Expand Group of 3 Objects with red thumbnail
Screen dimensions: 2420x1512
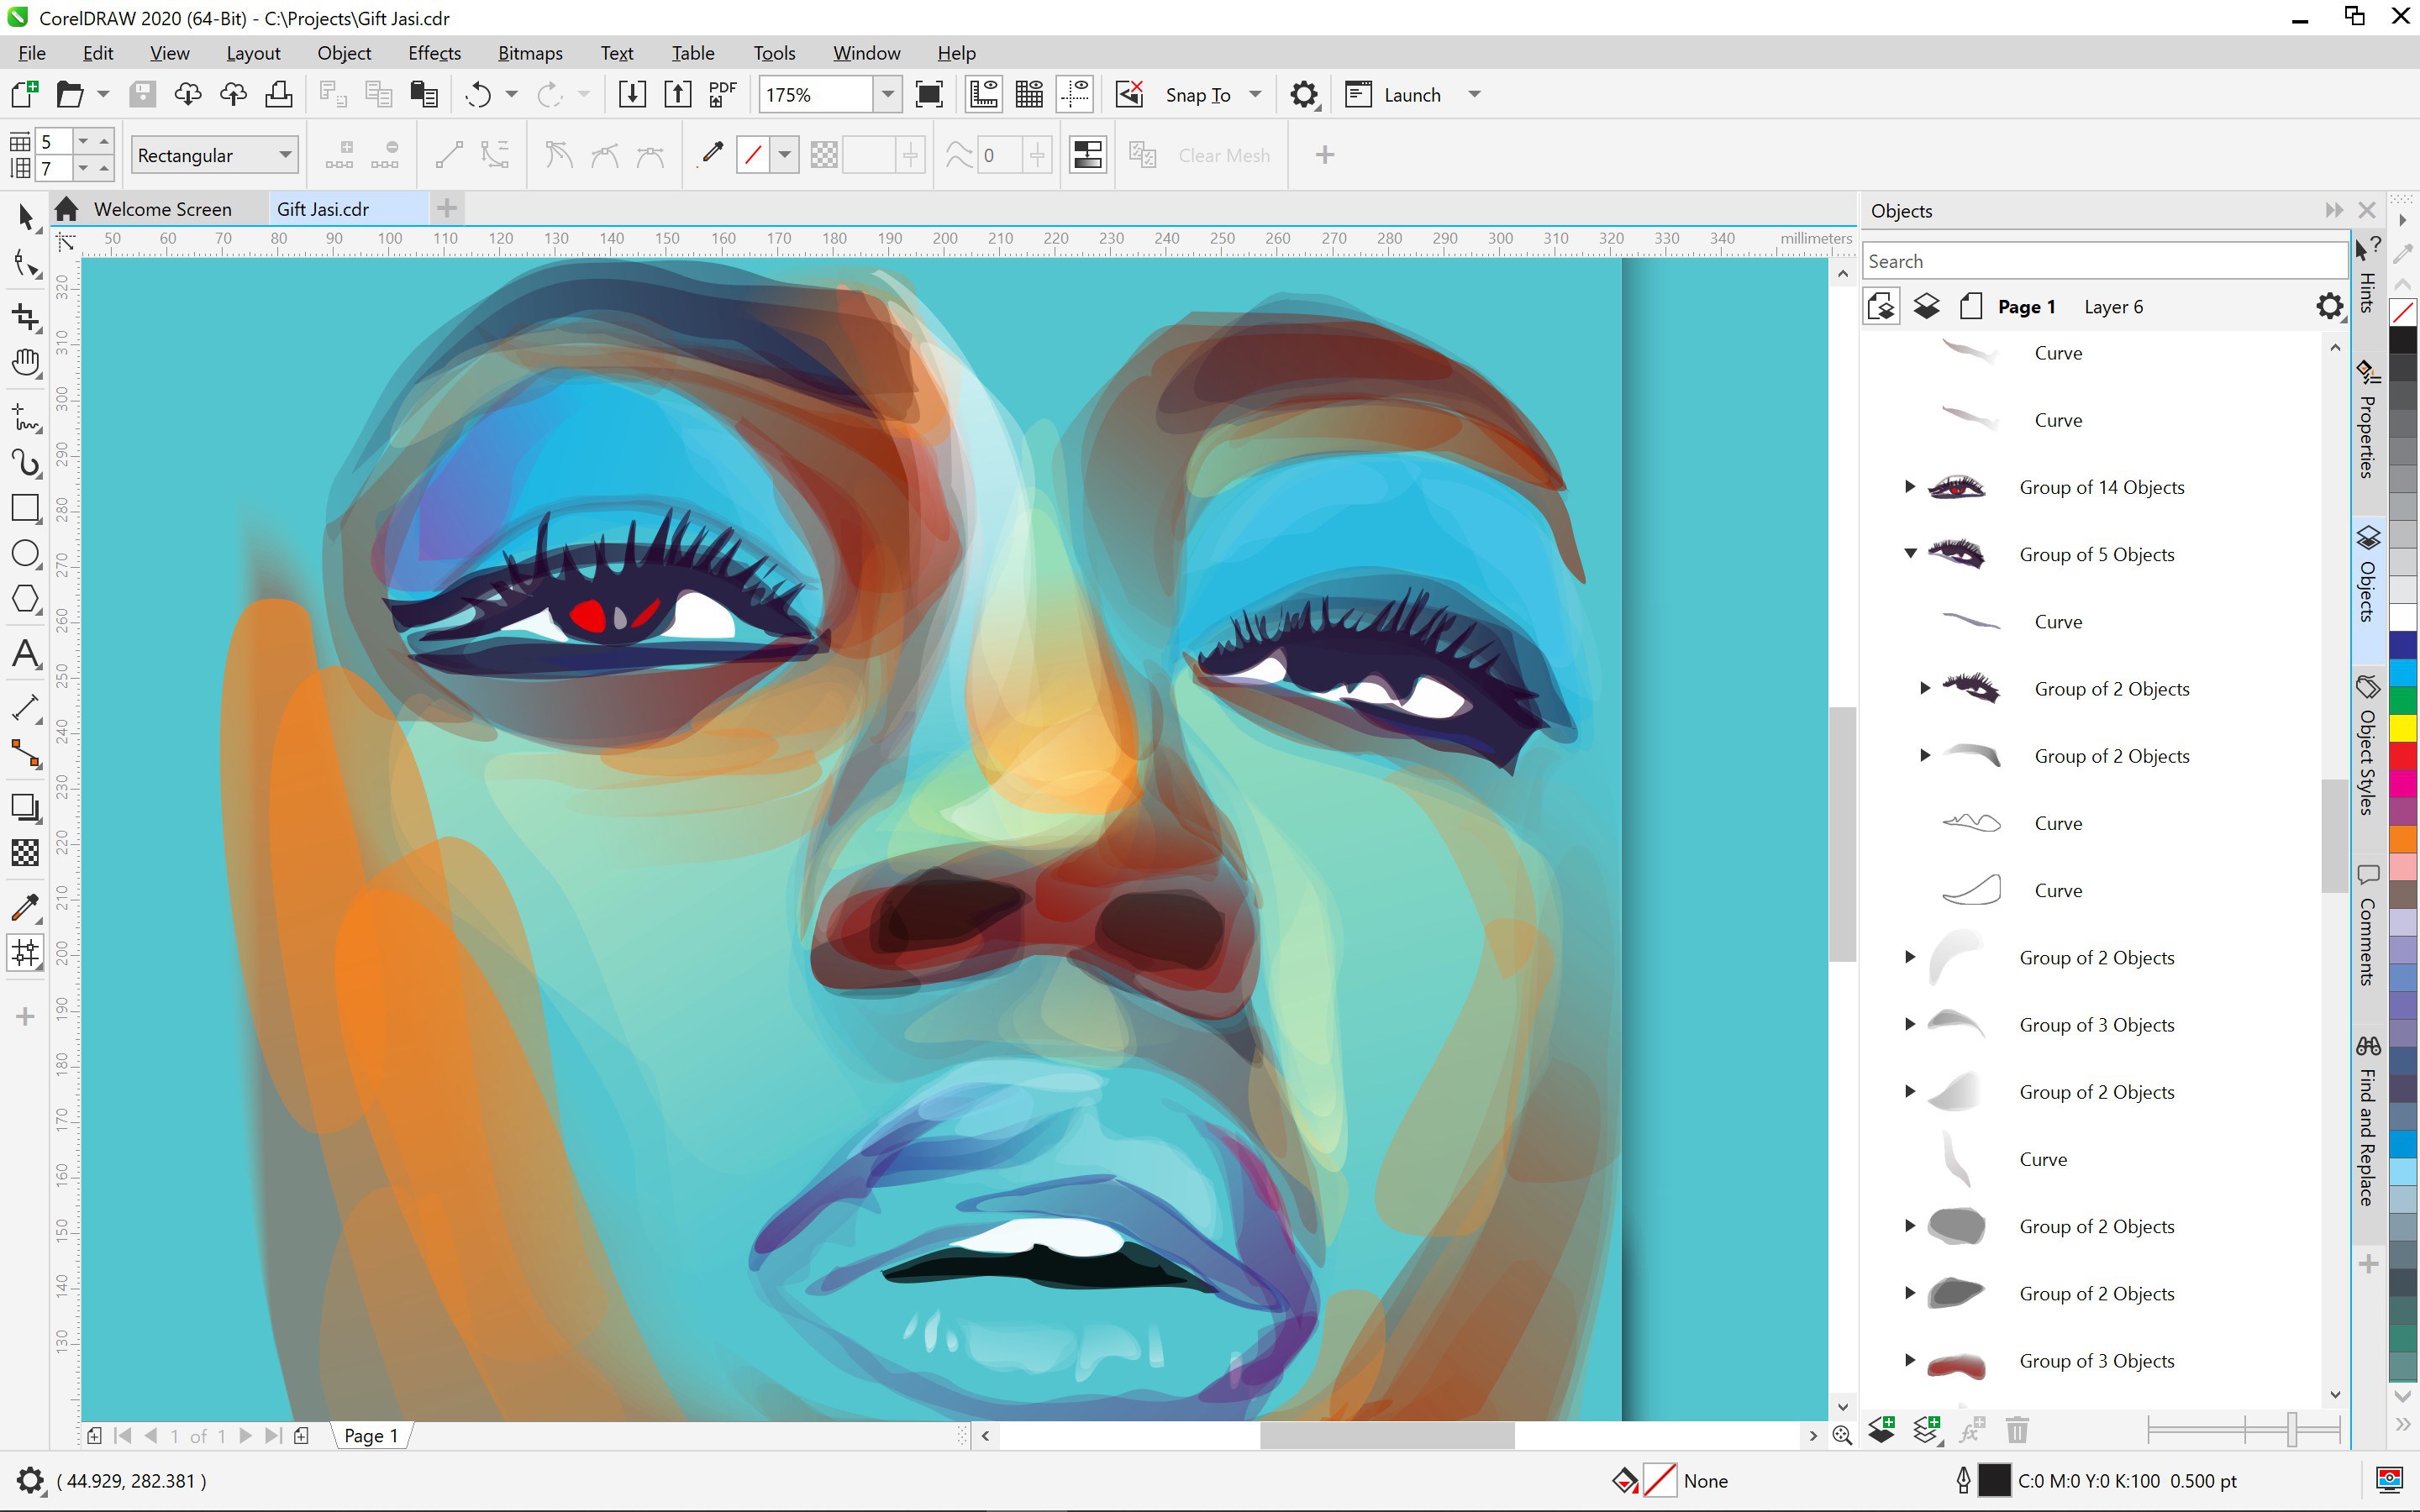tap(1909, 1360)
